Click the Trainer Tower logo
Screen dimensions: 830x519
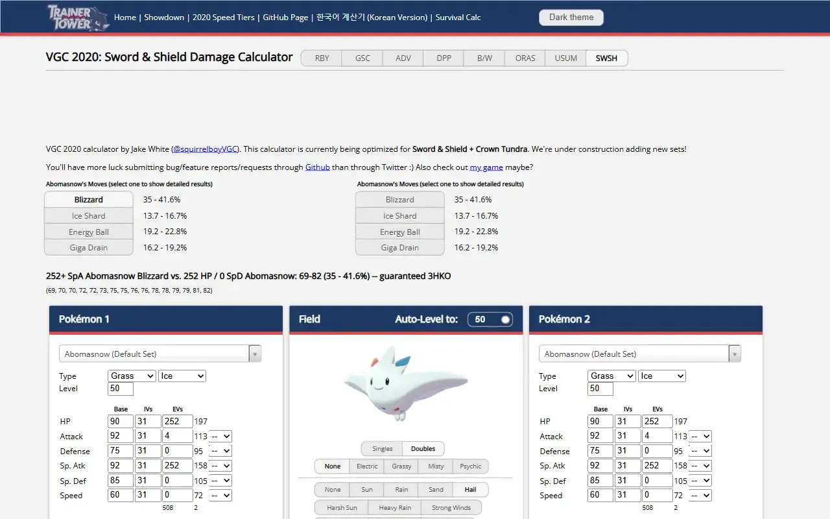pyautogui.click(x=78, y=18)
